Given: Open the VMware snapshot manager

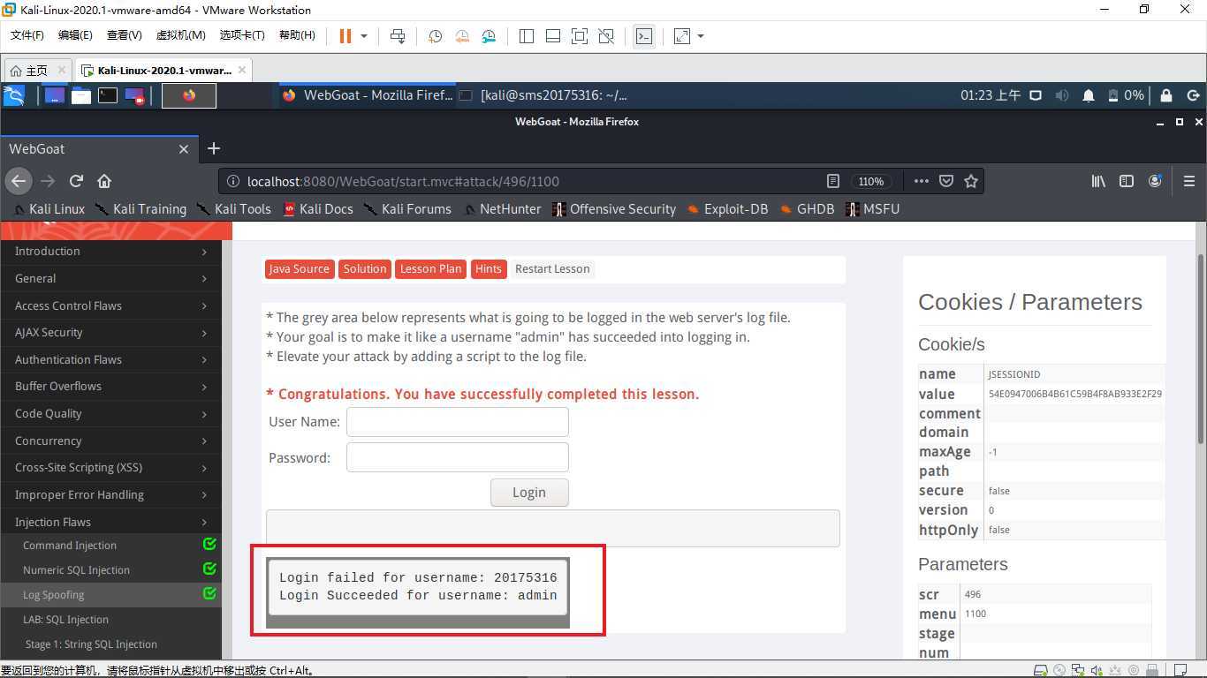Looking at the screenshot, I should point(490,36).
